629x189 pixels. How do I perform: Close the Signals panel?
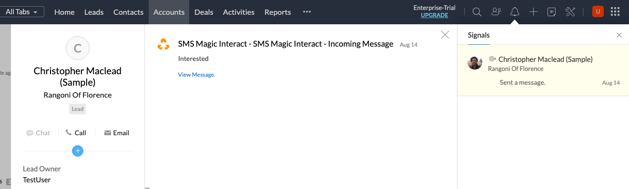point(619,35)
